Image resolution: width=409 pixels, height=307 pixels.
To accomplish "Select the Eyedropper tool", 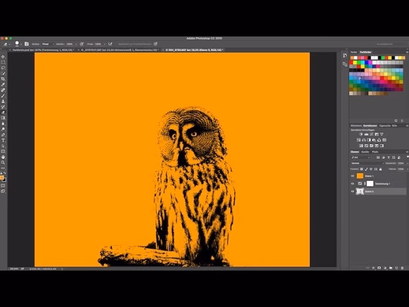I will click(x=3, y=84).
